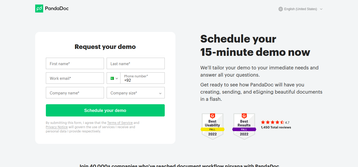
Task: Focus the Last name field
Action: [x=136, y=64]
